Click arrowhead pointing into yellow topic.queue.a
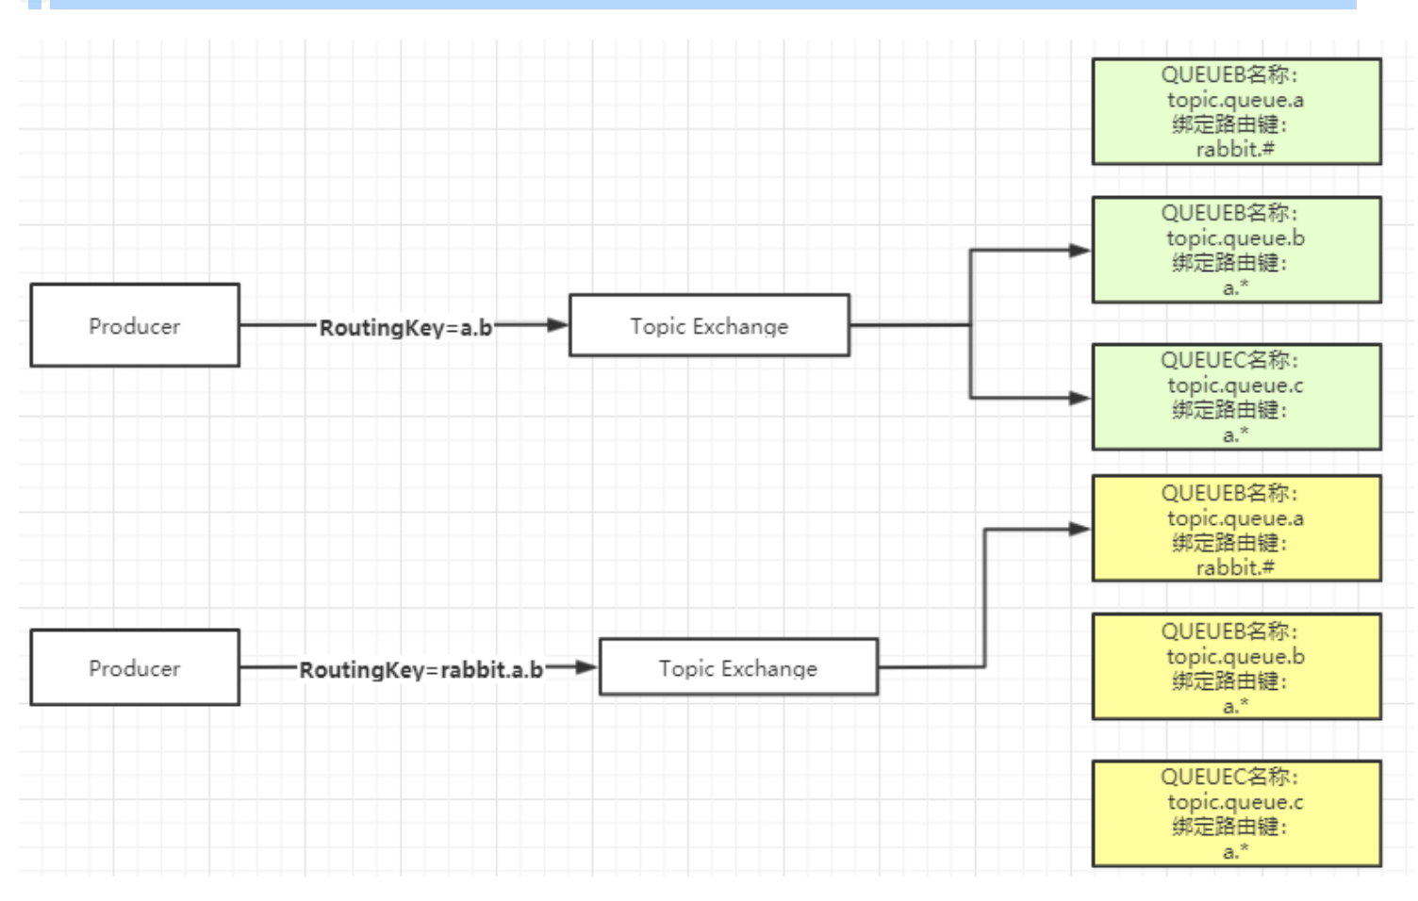 [x=1080, y=530]
